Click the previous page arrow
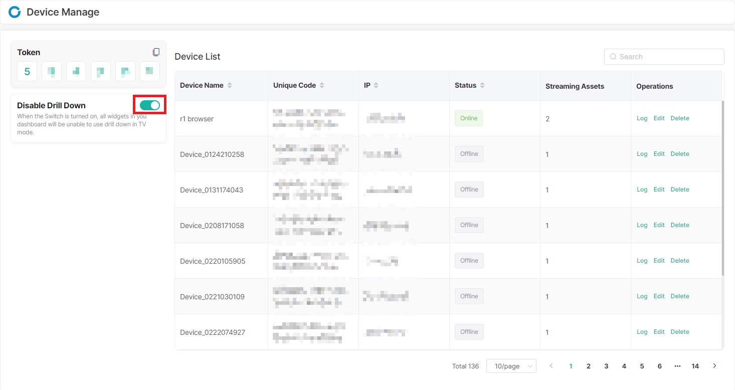Viewport: 735px width, 390px height. point(552,366)
